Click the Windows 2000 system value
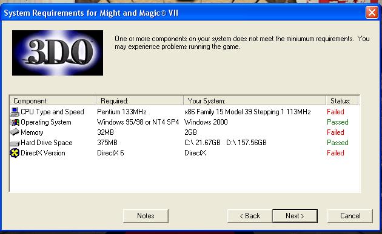 click(x=206, y=122)
